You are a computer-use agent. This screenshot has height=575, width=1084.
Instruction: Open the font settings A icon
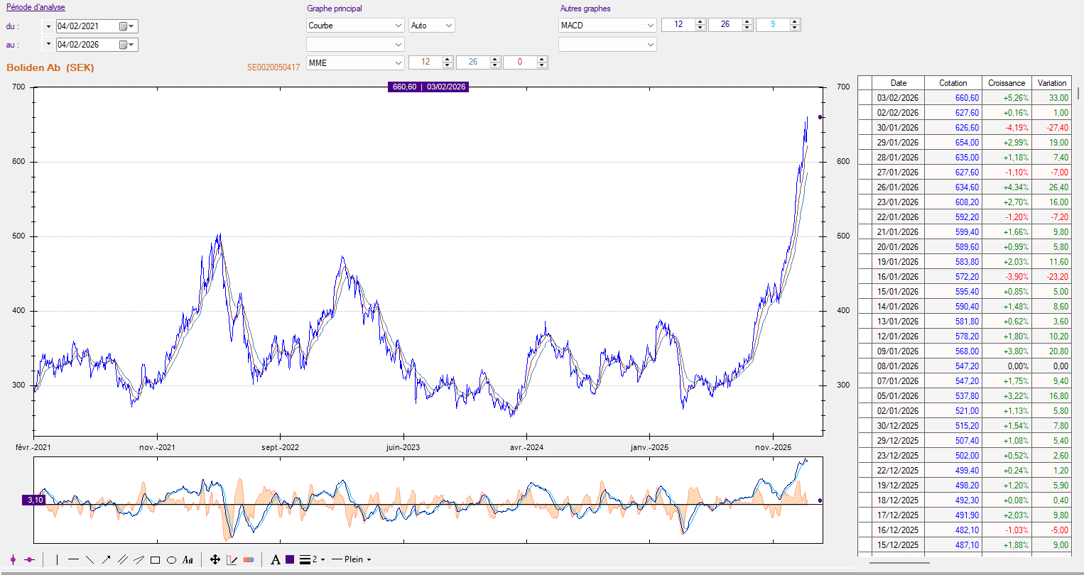[x=276, y=560]
